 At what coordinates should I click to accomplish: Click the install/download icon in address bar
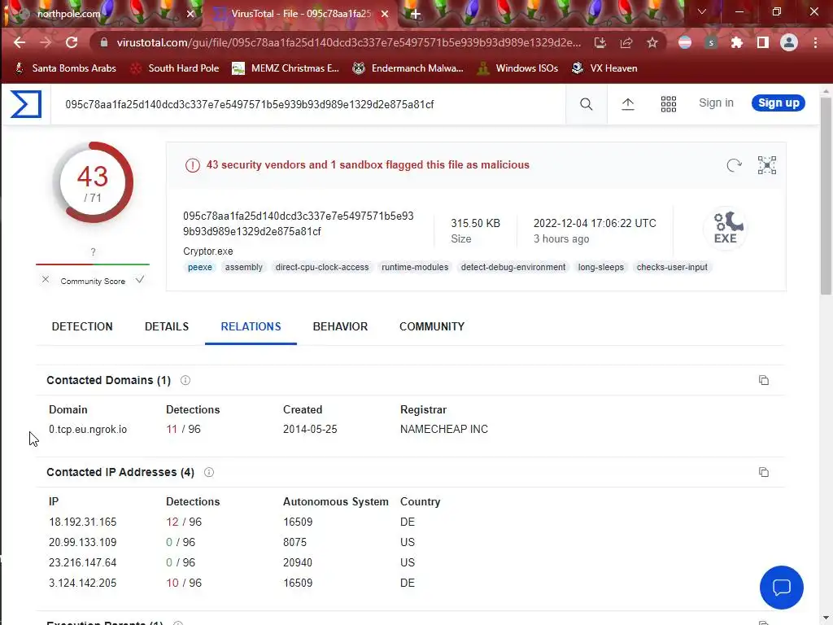coord(600,42)
